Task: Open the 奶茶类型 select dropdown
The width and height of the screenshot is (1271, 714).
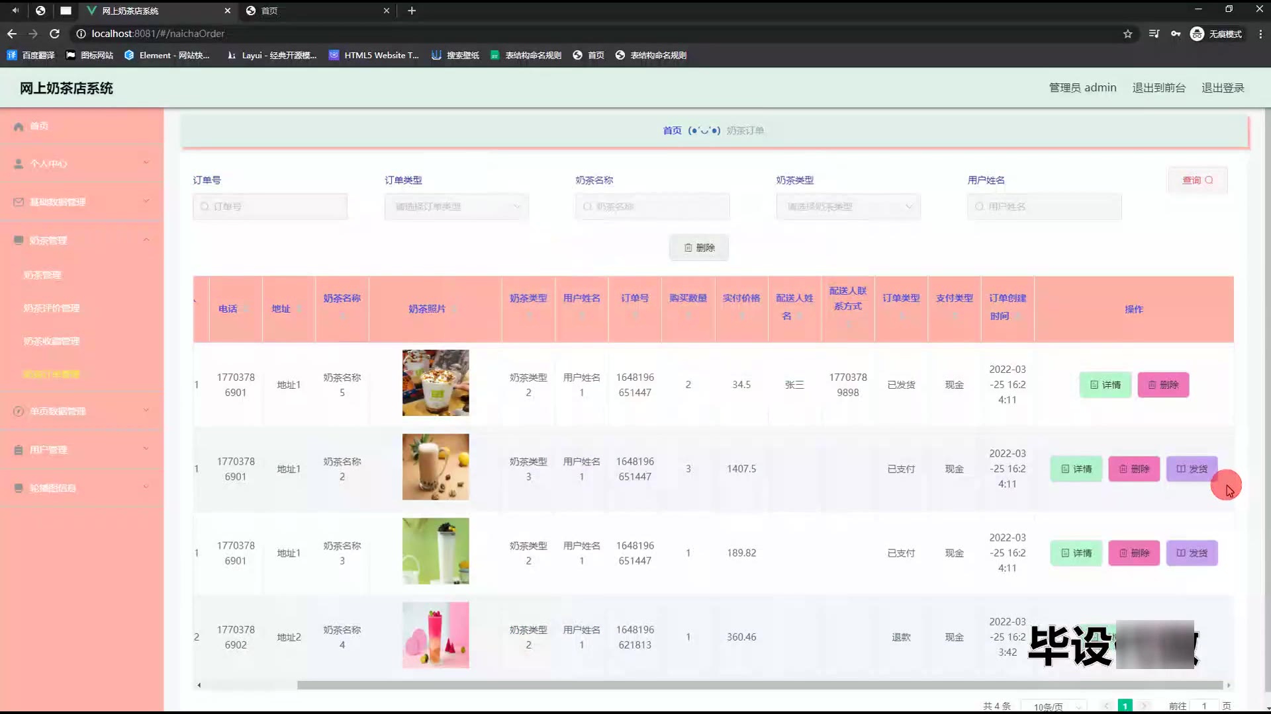Action: coord(848,207)
